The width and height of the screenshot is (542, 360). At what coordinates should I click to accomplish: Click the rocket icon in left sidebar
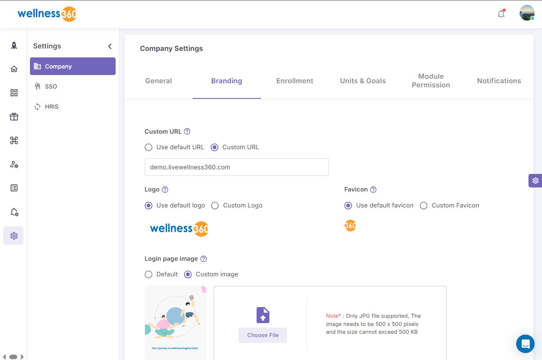point(14,46)
